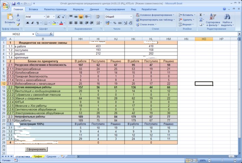Screen dimensions: 242x163
Task: Click Удалить in the Ячейки group
Action: click(x=186, y=20)
